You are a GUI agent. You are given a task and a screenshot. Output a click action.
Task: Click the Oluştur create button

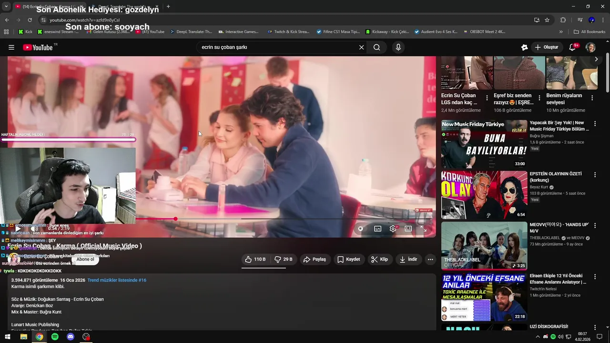(547, 47)
